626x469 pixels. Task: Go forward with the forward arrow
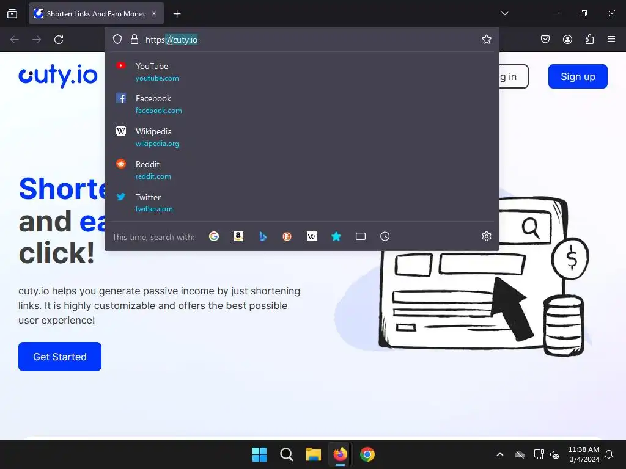coord(37,40)
